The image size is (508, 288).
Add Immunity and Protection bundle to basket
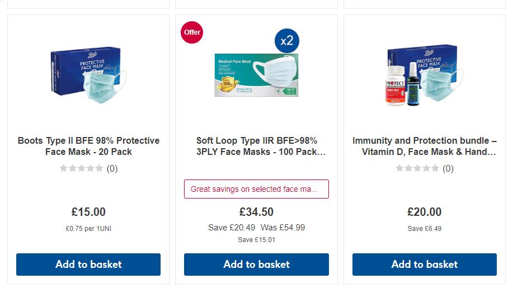click(x=424, y=265)
